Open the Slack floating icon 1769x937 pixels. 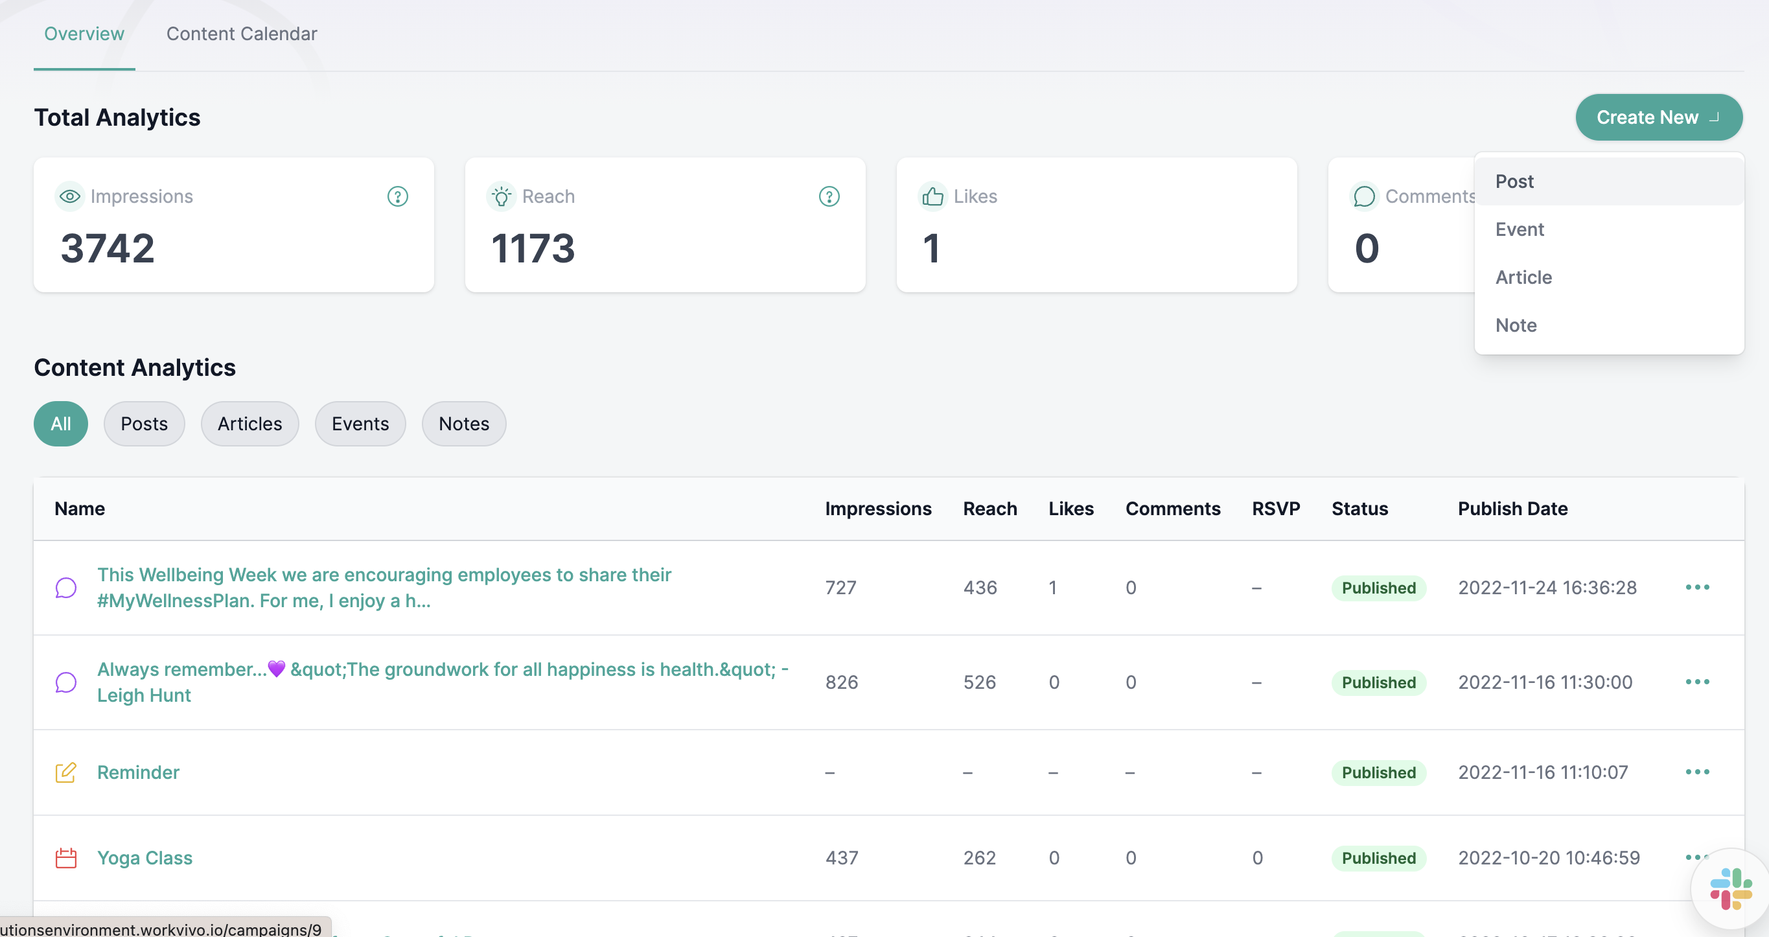pyautogui.click(x=1731, y=889)
